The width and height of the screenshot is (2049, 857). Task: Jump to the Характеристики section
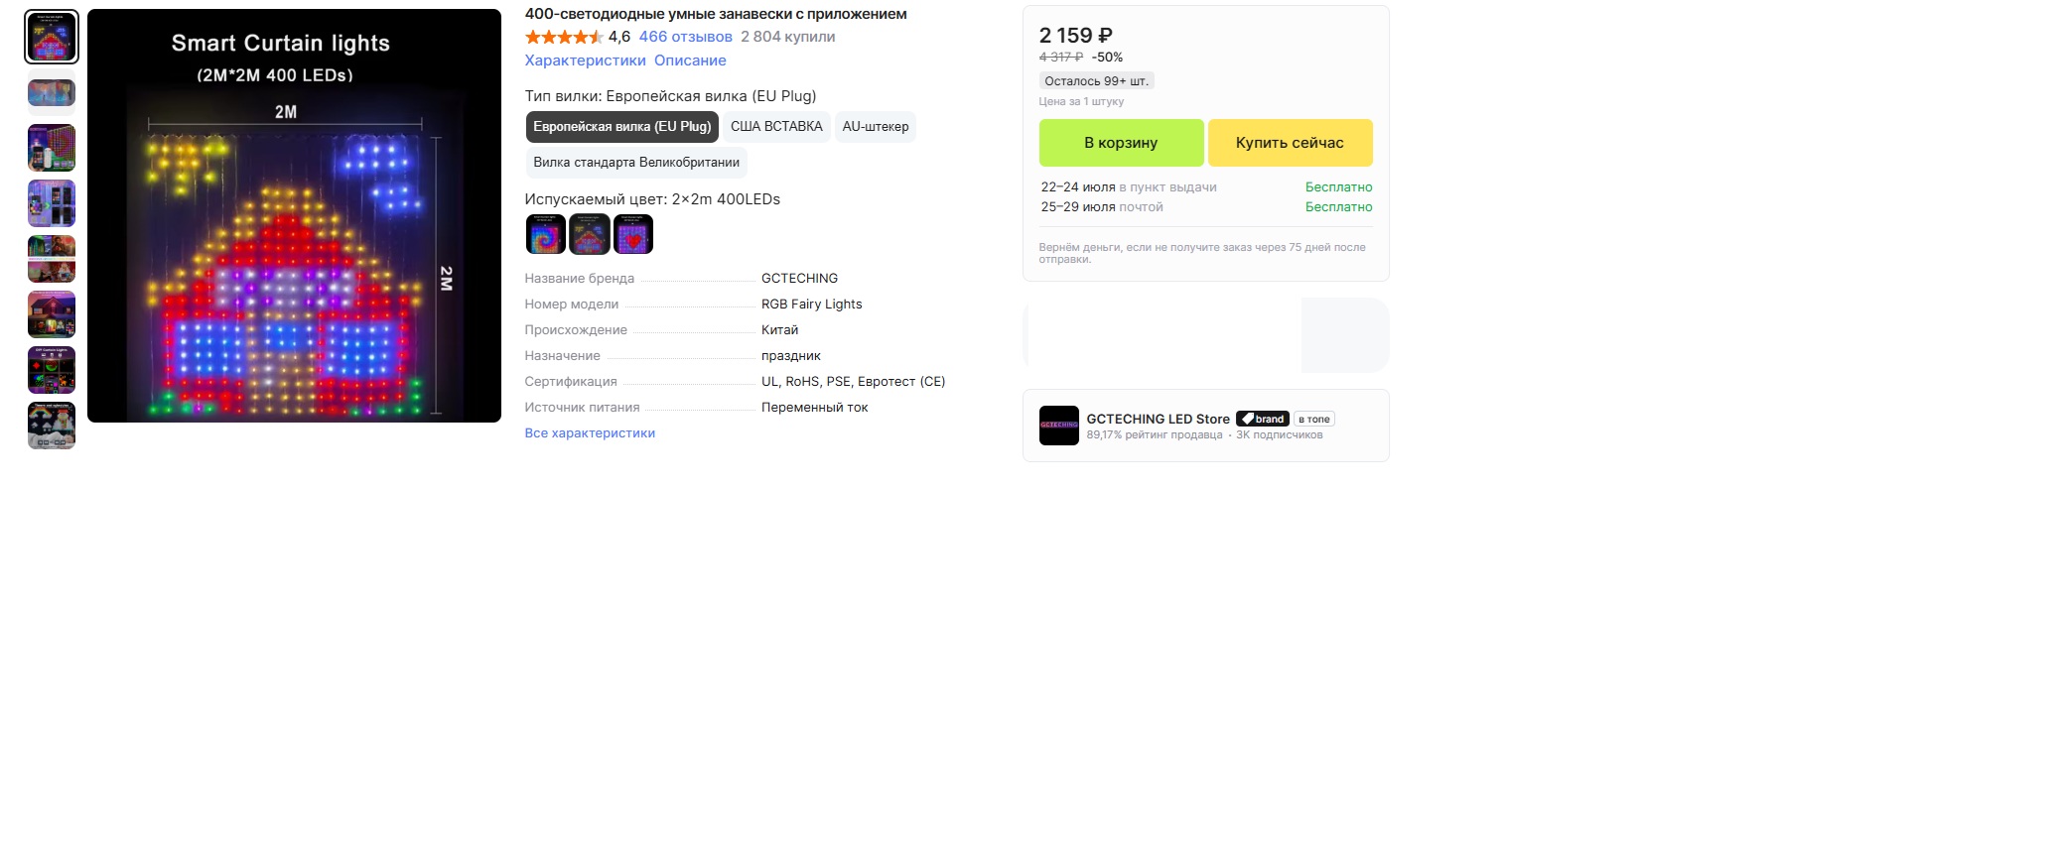585,61
